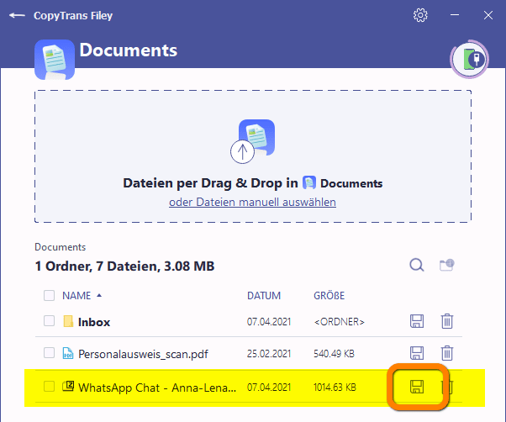Check the WhatsApp Chat file checkbox

click(x=49, y=386)
